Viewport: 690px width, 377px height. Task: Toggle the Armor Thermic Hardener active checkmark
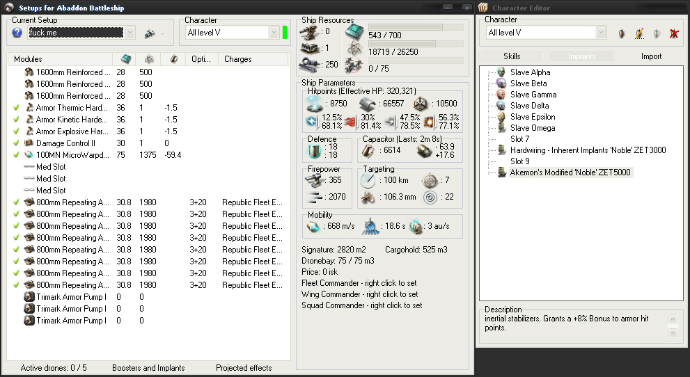click(16, 108)
